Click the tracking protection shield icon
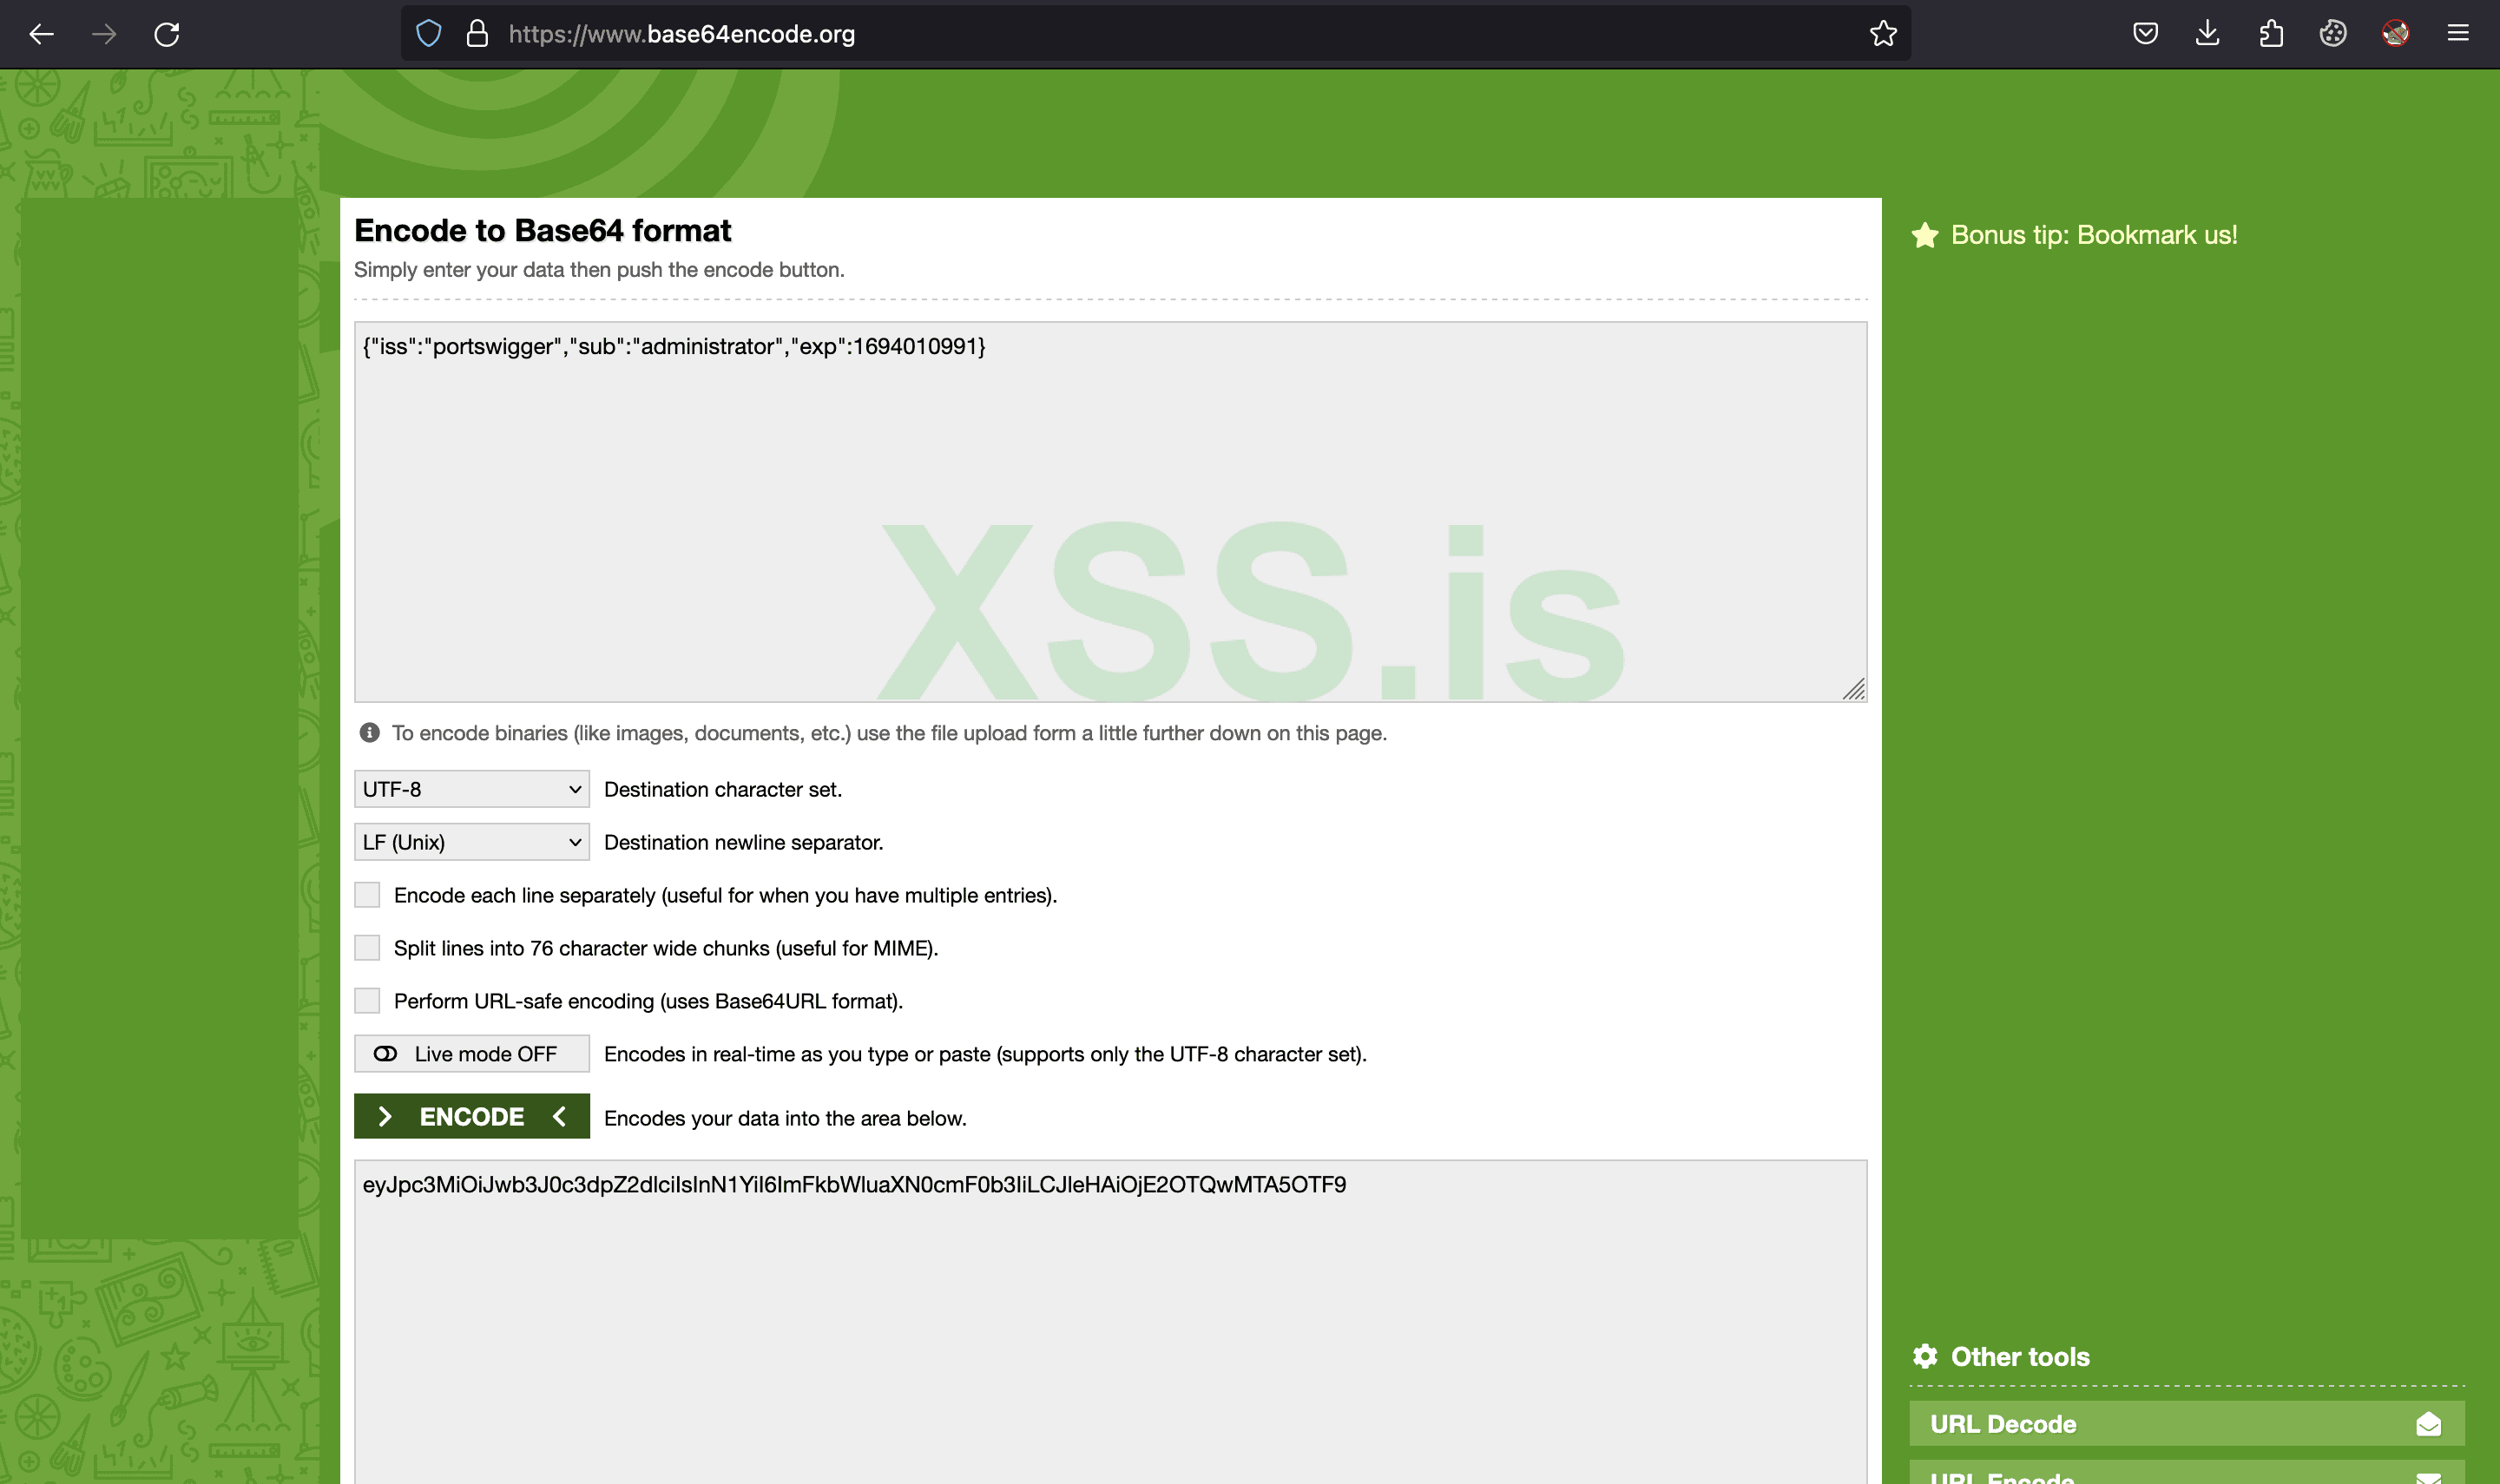The image size is (2500, 1484). point(429,34)
